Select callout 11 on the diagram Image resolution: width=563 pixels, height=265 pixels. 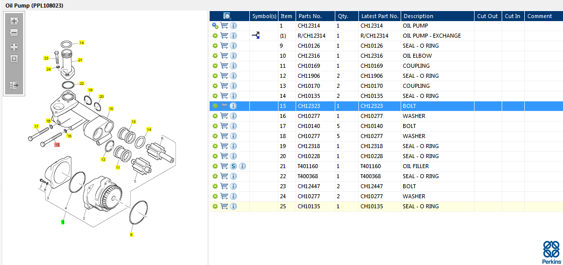118,168
